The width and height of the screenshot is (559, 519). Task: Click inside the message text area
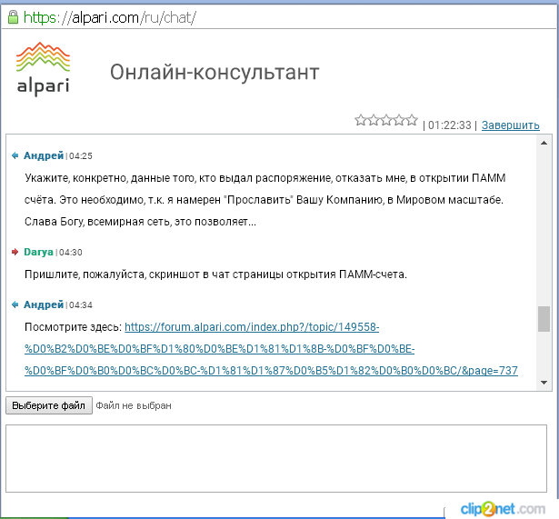276,458
